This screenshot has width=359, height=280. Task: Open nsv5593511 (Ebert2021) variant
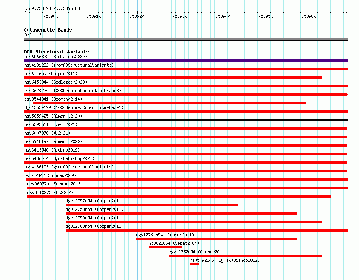tap(51, 124)
